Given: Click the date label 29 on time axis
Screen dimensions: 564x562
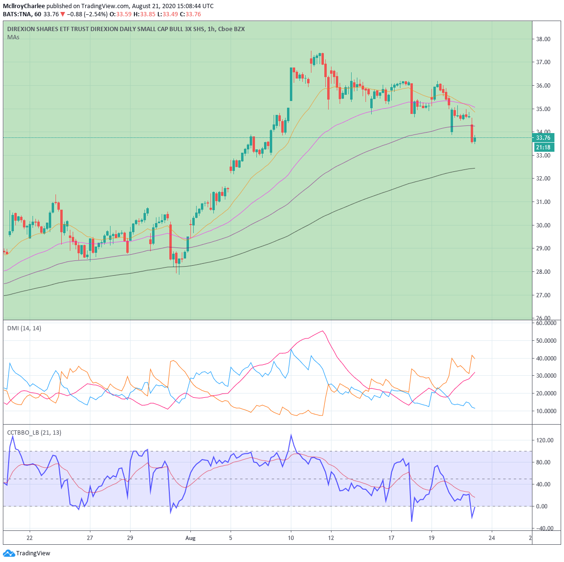Looking at the screenshot, I should (130, 538).
